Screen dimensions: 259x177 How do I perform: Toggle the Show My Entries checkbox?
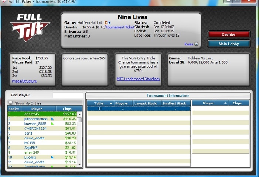(x=11, y=103)
